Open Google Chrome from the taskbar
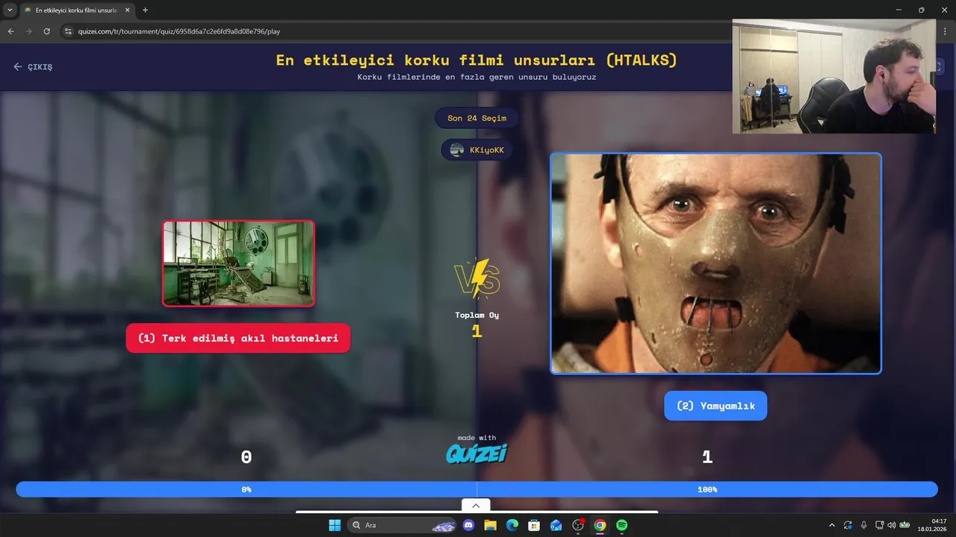Image resolution: width=956 pixels, height=537 pixels. pyautogui.click(x=600, y=525)
